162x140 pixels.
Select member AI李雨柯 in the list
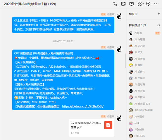[x=144, y=117]
